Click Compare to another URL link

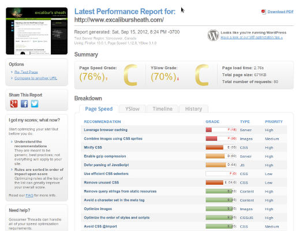pos(36,78)
